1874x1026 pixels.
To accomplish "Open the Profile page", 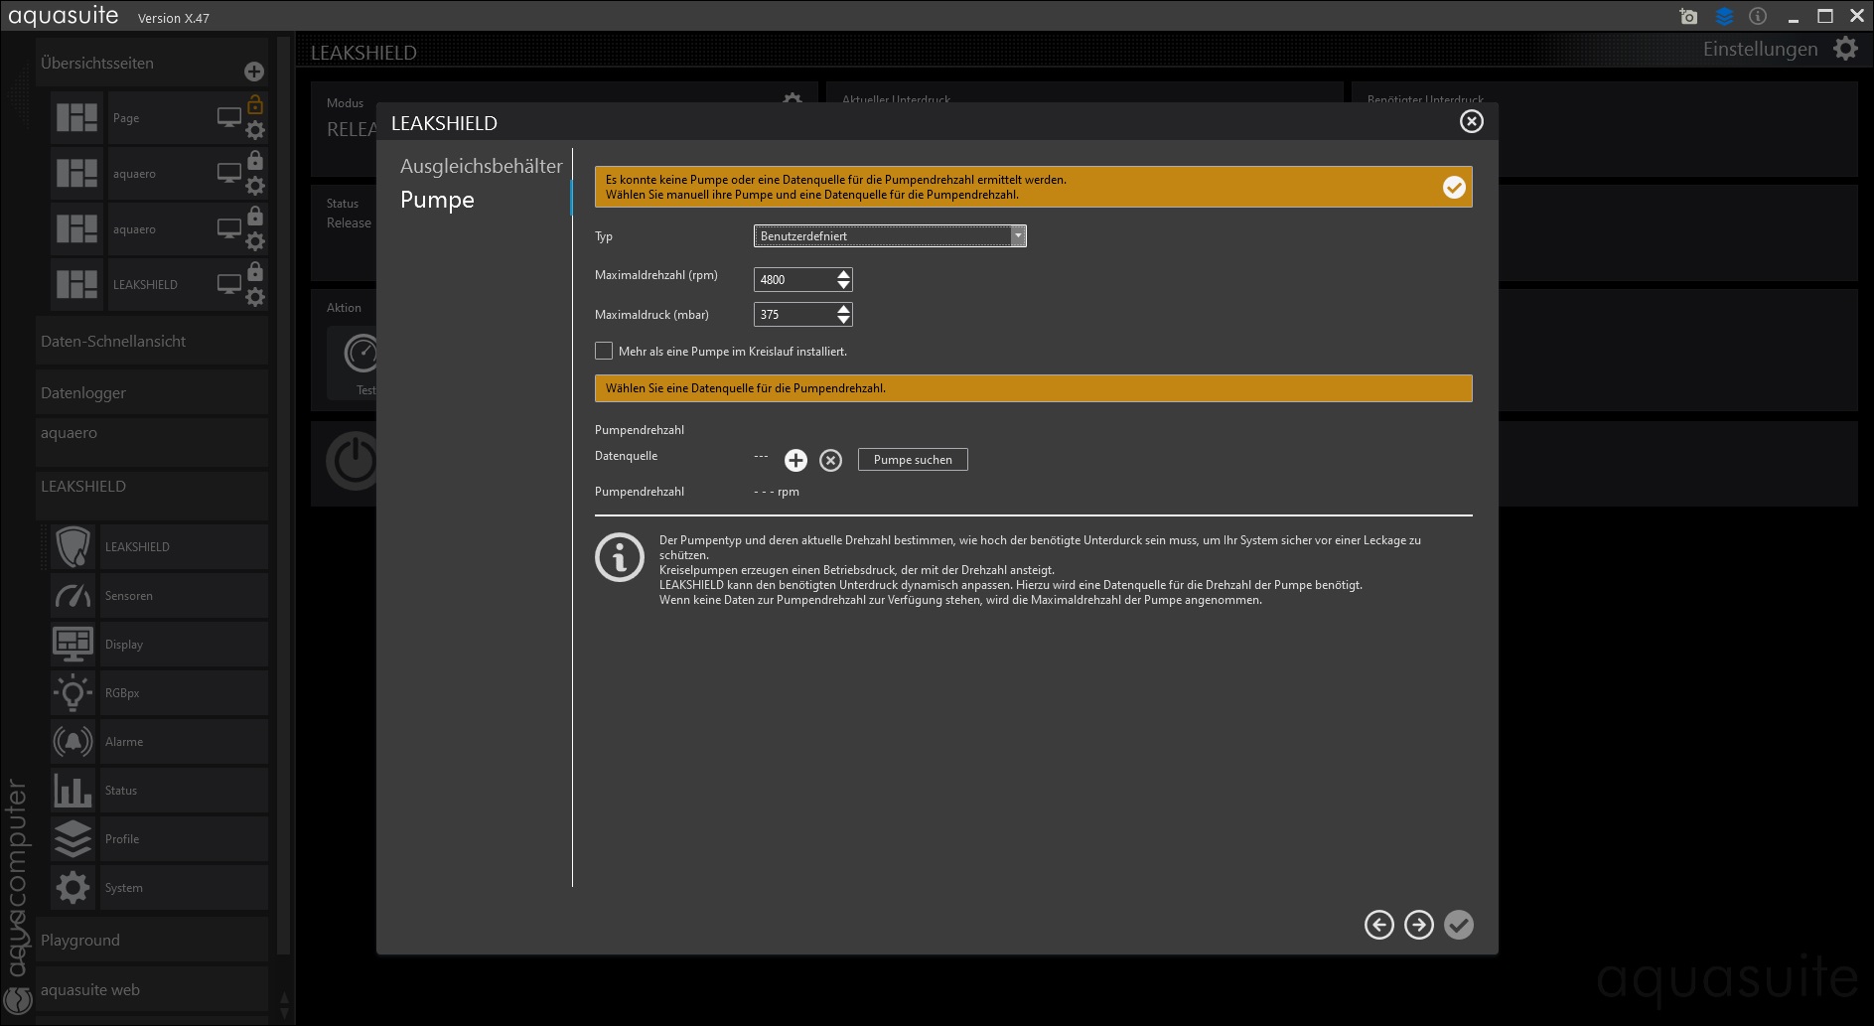I will point(159,839).
